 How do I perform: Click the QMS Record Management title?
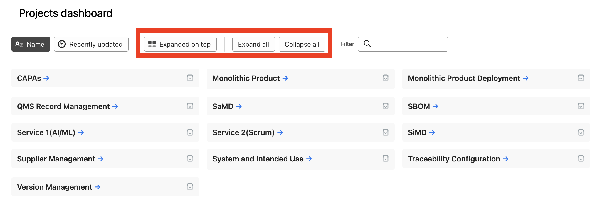pos(63,106)
